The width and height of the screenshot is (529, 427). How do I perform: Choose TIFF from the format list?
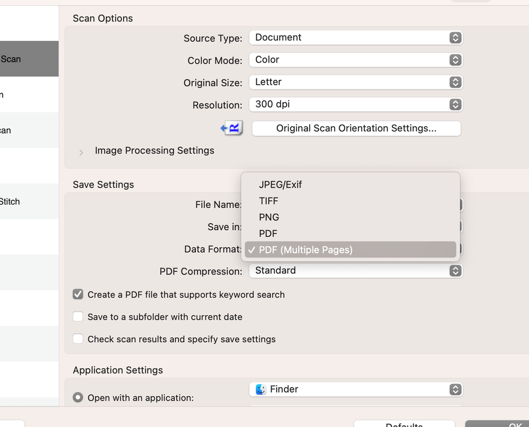click(x=268, y=201)
